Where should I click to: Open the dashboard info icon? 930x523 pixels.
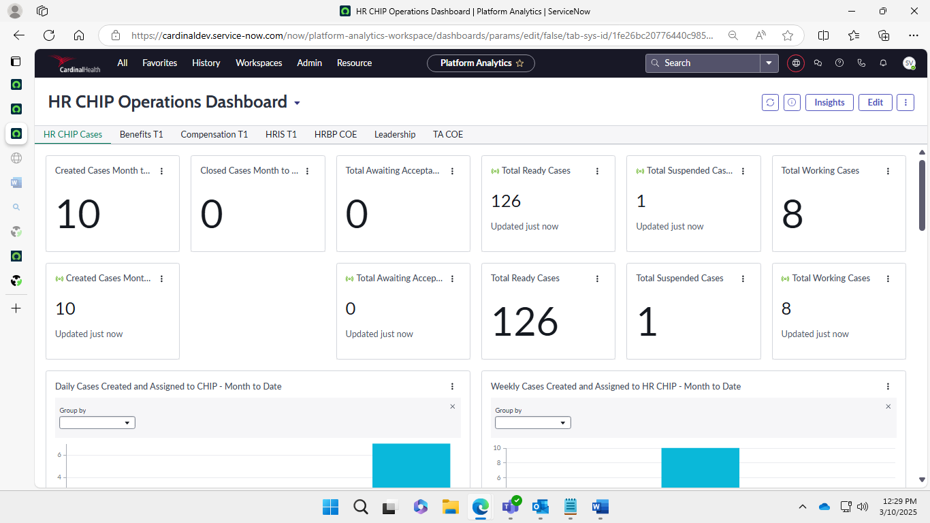click(792, 102)
